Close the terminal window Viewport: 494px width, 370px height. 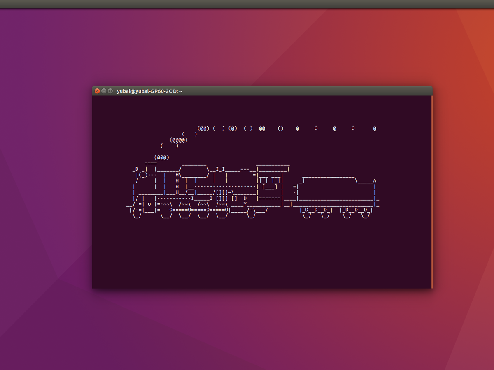click(97, 91)
